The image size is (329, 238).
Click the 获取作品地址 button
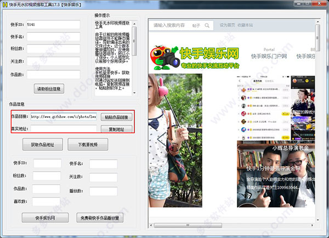point(43,144)
